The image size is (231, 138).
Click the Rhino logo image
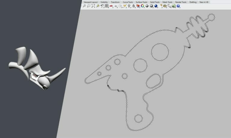pos(36,69)
